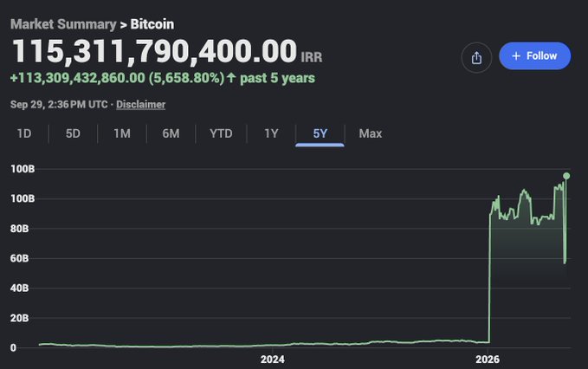This screenshot has width=588, height=369.
Task: Click the 60B axis value
Action: coord(20,258)
